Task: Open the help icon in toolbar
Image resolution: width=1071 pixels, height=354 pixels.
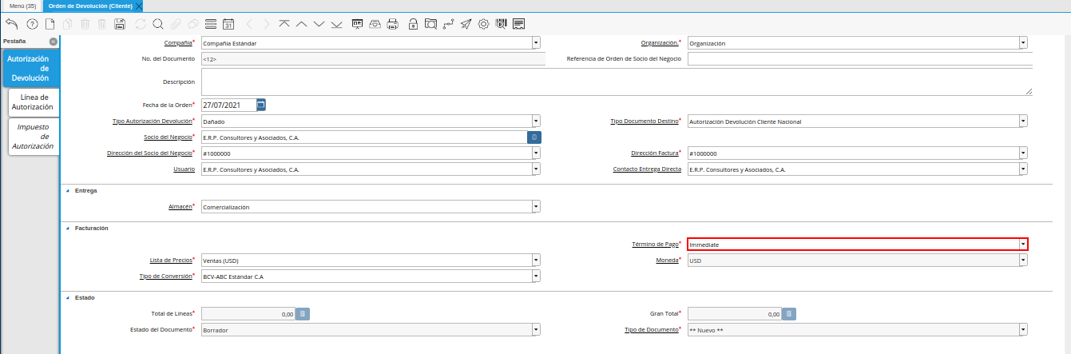Action: [x=32, y=24]
